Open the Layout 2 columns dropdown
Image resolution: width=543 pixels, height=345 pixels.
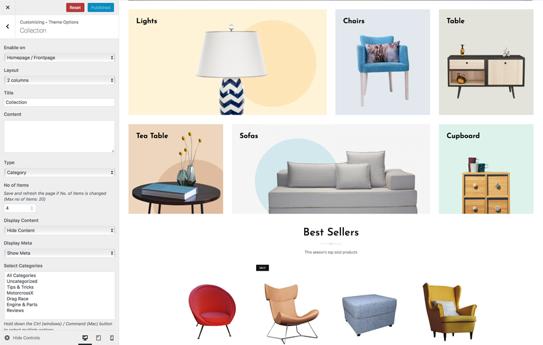[x=60, y=80]
